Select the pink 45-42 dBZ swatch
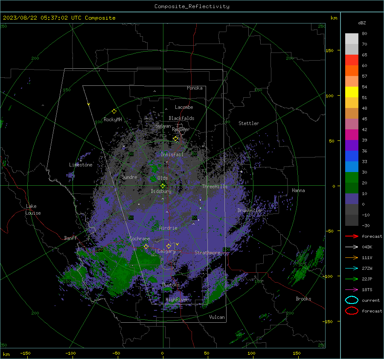Viewport: 384px width, 359px height. click(x=352, y=124)
